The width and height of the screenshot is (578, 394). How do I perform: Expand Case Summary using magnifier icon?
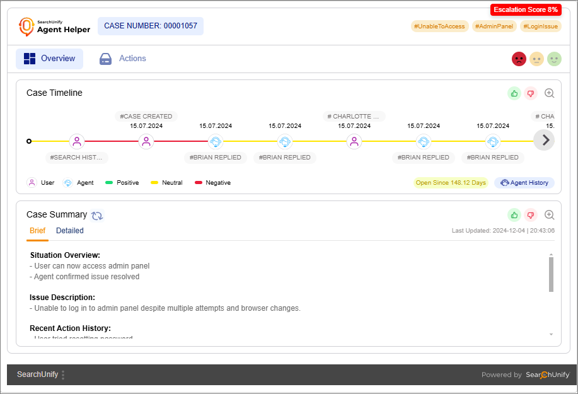tap(549, 215)
